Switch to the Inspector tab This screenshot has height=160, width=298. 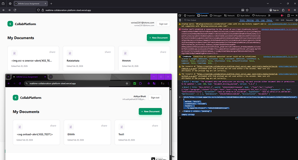coord(189,16)
